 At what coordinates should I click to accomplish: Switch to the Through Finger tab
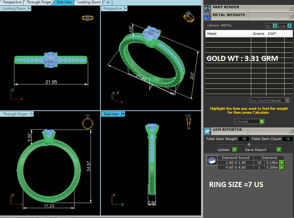[x=39, y=2]
